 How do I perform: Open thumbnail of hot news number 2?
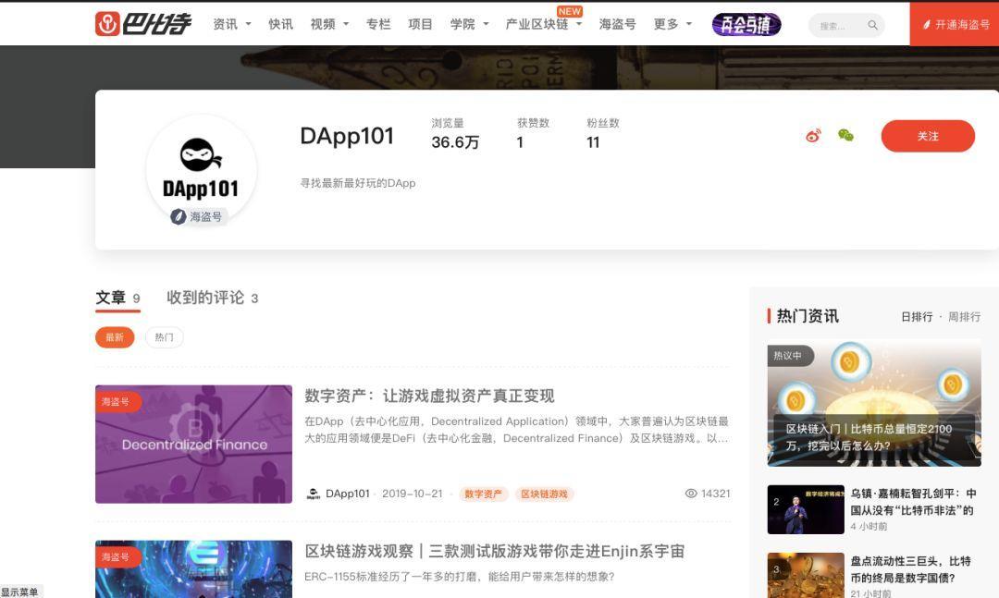click(806, 509)
